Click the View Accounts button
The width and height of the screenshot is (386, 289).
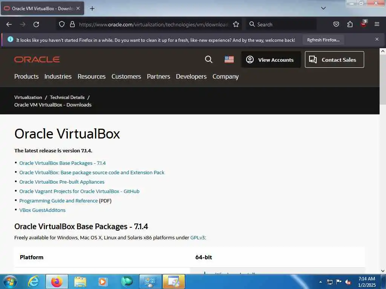[271, 59]
